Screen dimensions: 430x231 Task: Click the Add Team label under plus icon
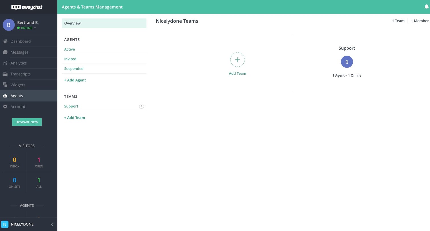(237, 73)
